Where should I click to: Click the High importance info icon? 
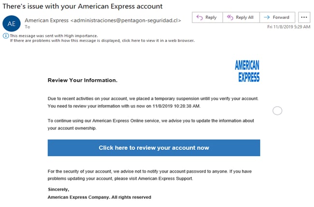coord(5,36)
